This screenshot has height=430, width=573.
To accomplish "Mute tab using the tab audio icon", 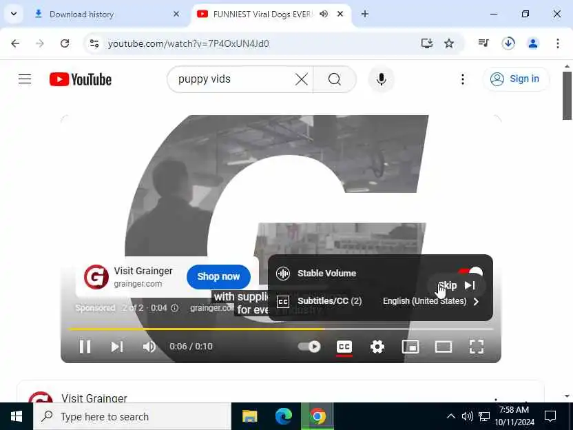I will 324,14.
